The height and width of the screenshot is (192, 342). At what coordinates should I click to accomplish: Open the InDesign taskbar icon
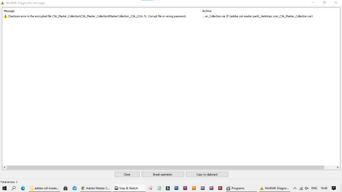click(185, 188)
